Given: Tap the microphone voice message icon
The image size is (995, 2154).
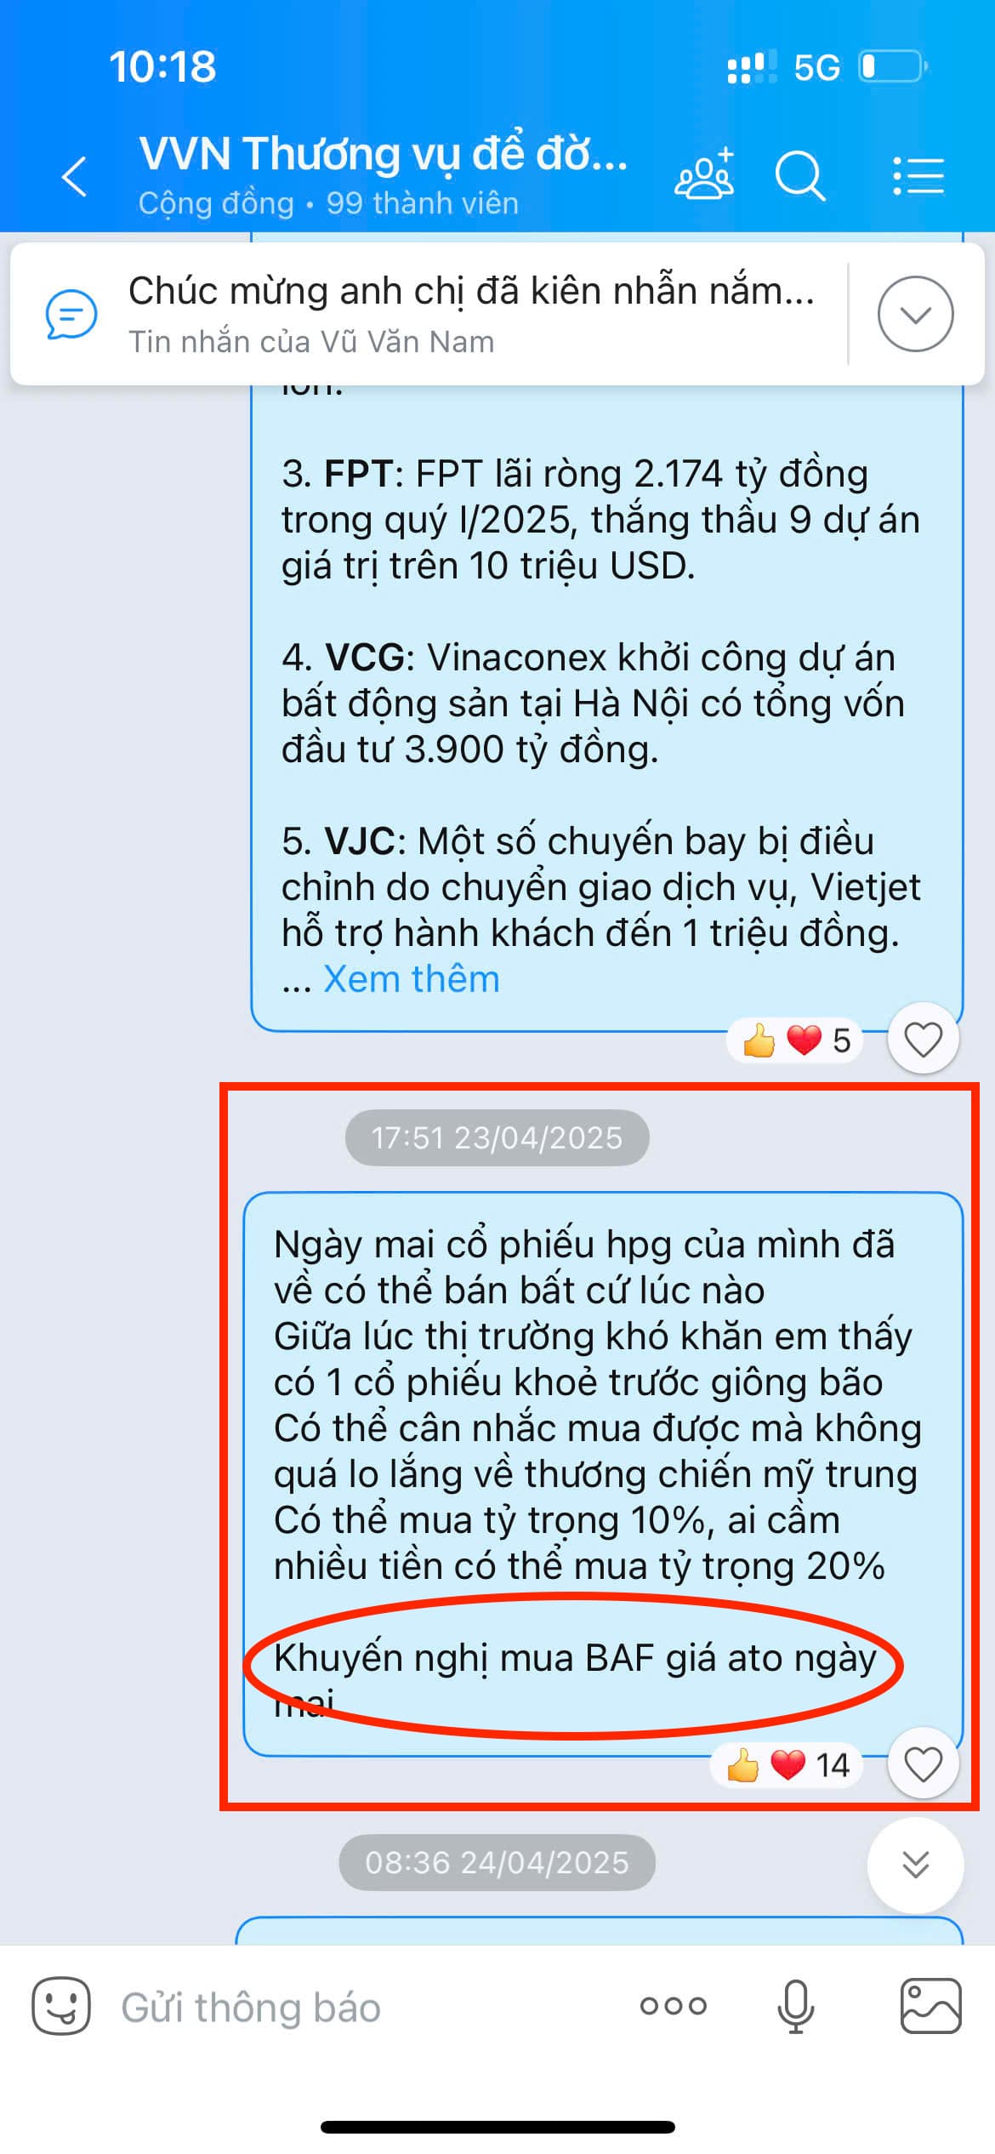Looking at the screenshot, I should coord(796,2006).
